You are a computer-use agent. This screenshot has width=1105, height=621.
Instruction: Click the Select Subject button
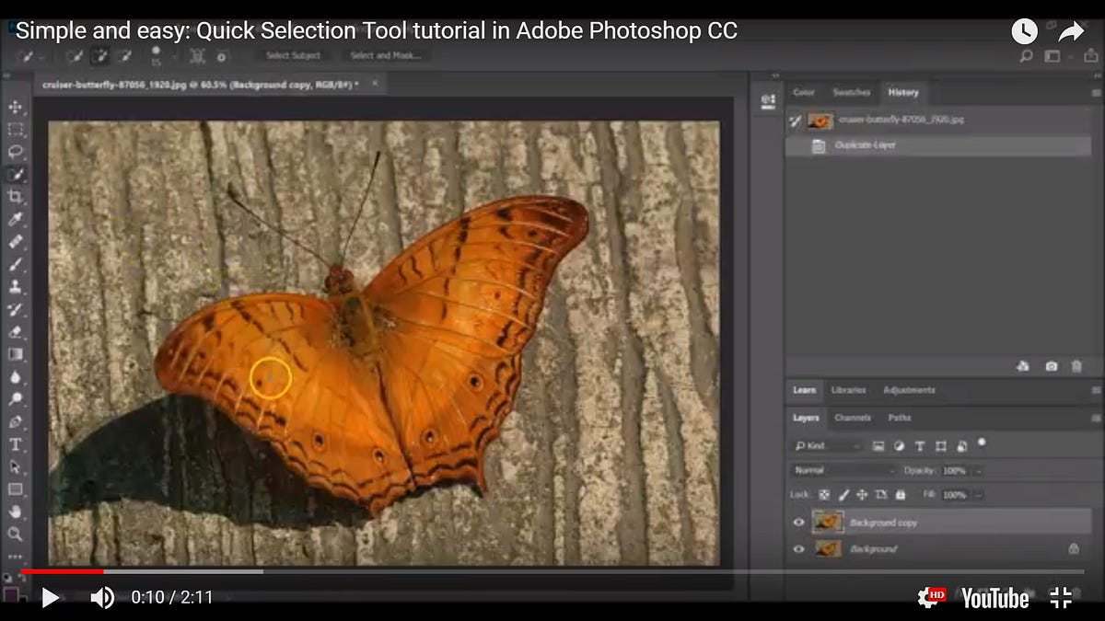tap(293, 56)
